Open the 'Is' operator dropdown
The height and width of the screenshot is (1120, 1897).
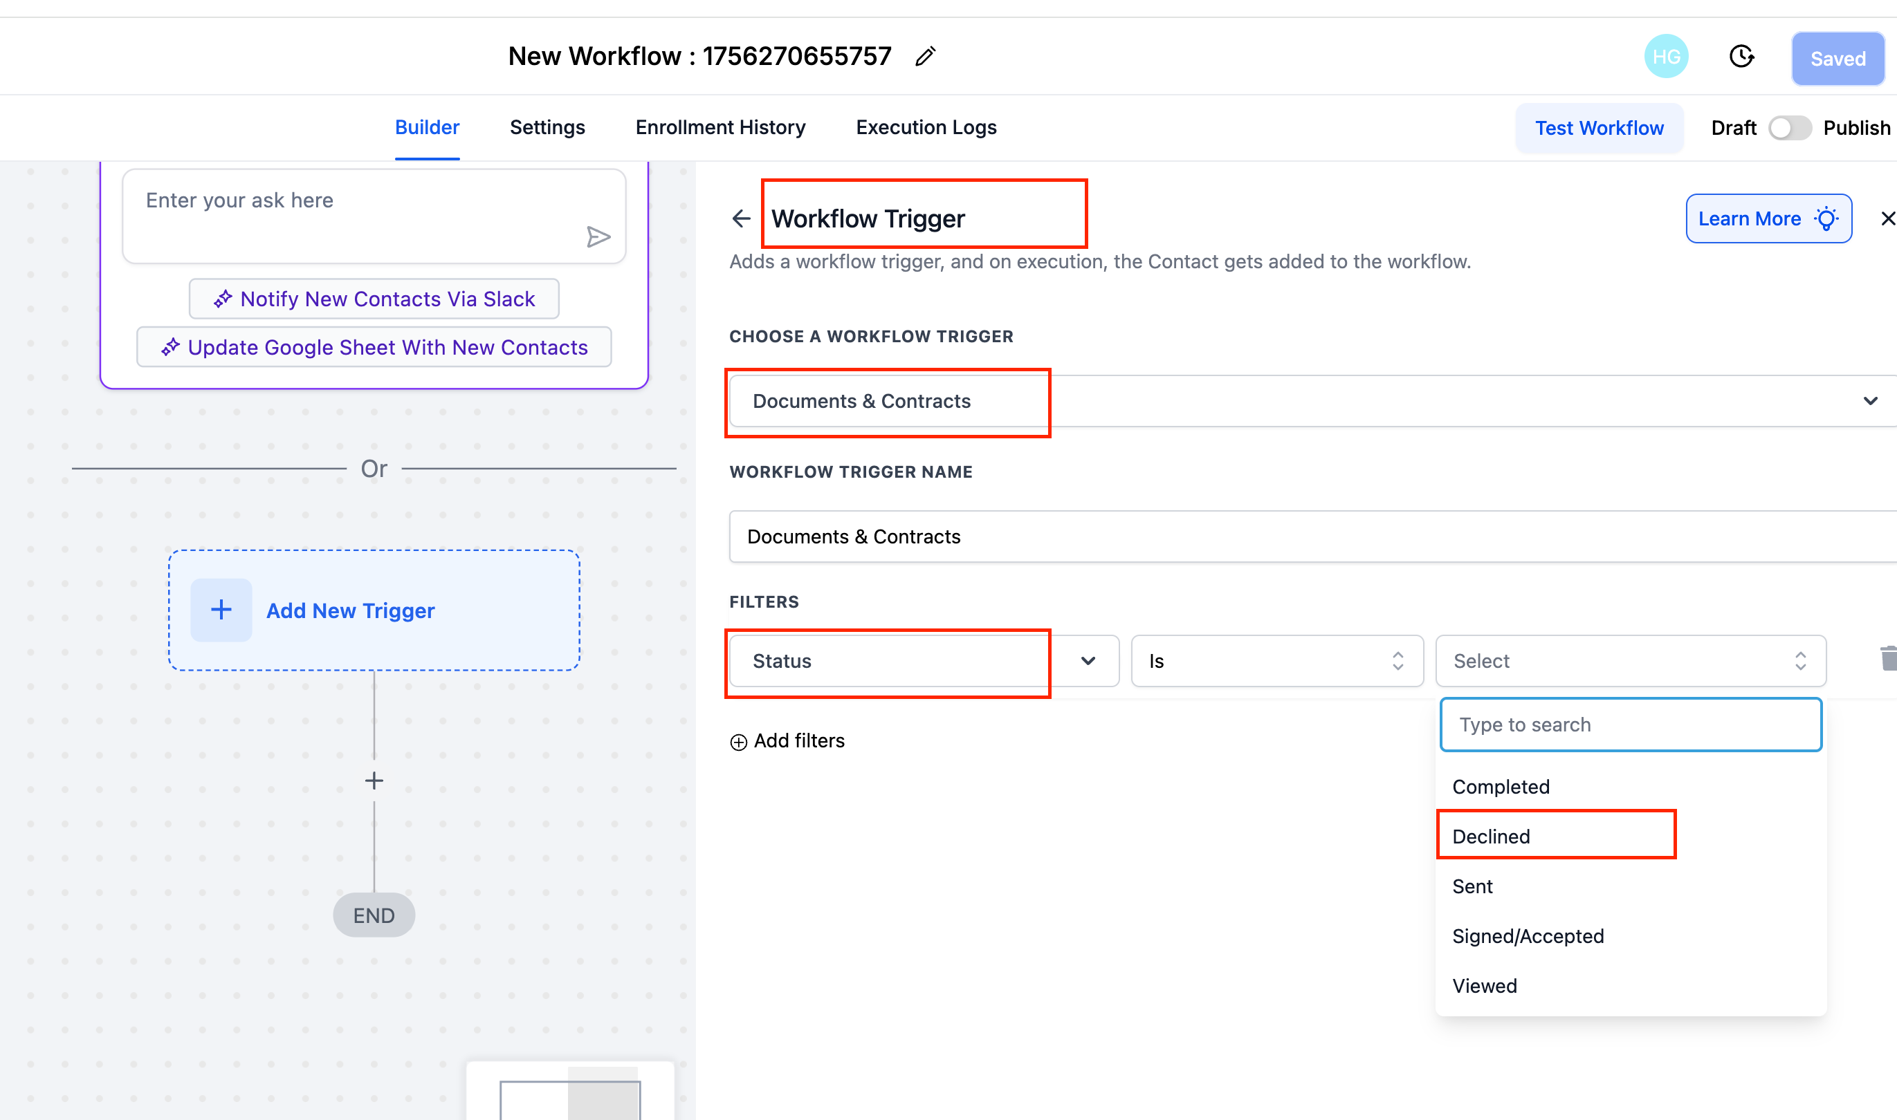(1276, 661)
